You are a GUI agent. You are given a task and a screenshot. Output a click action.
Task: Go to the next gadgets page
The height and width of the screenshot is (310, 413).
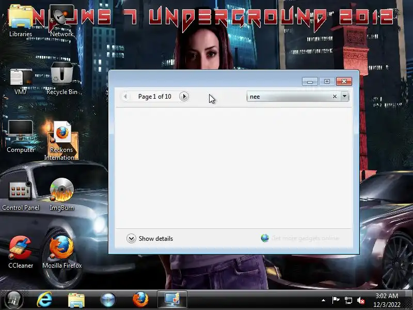tap(184, 97)
